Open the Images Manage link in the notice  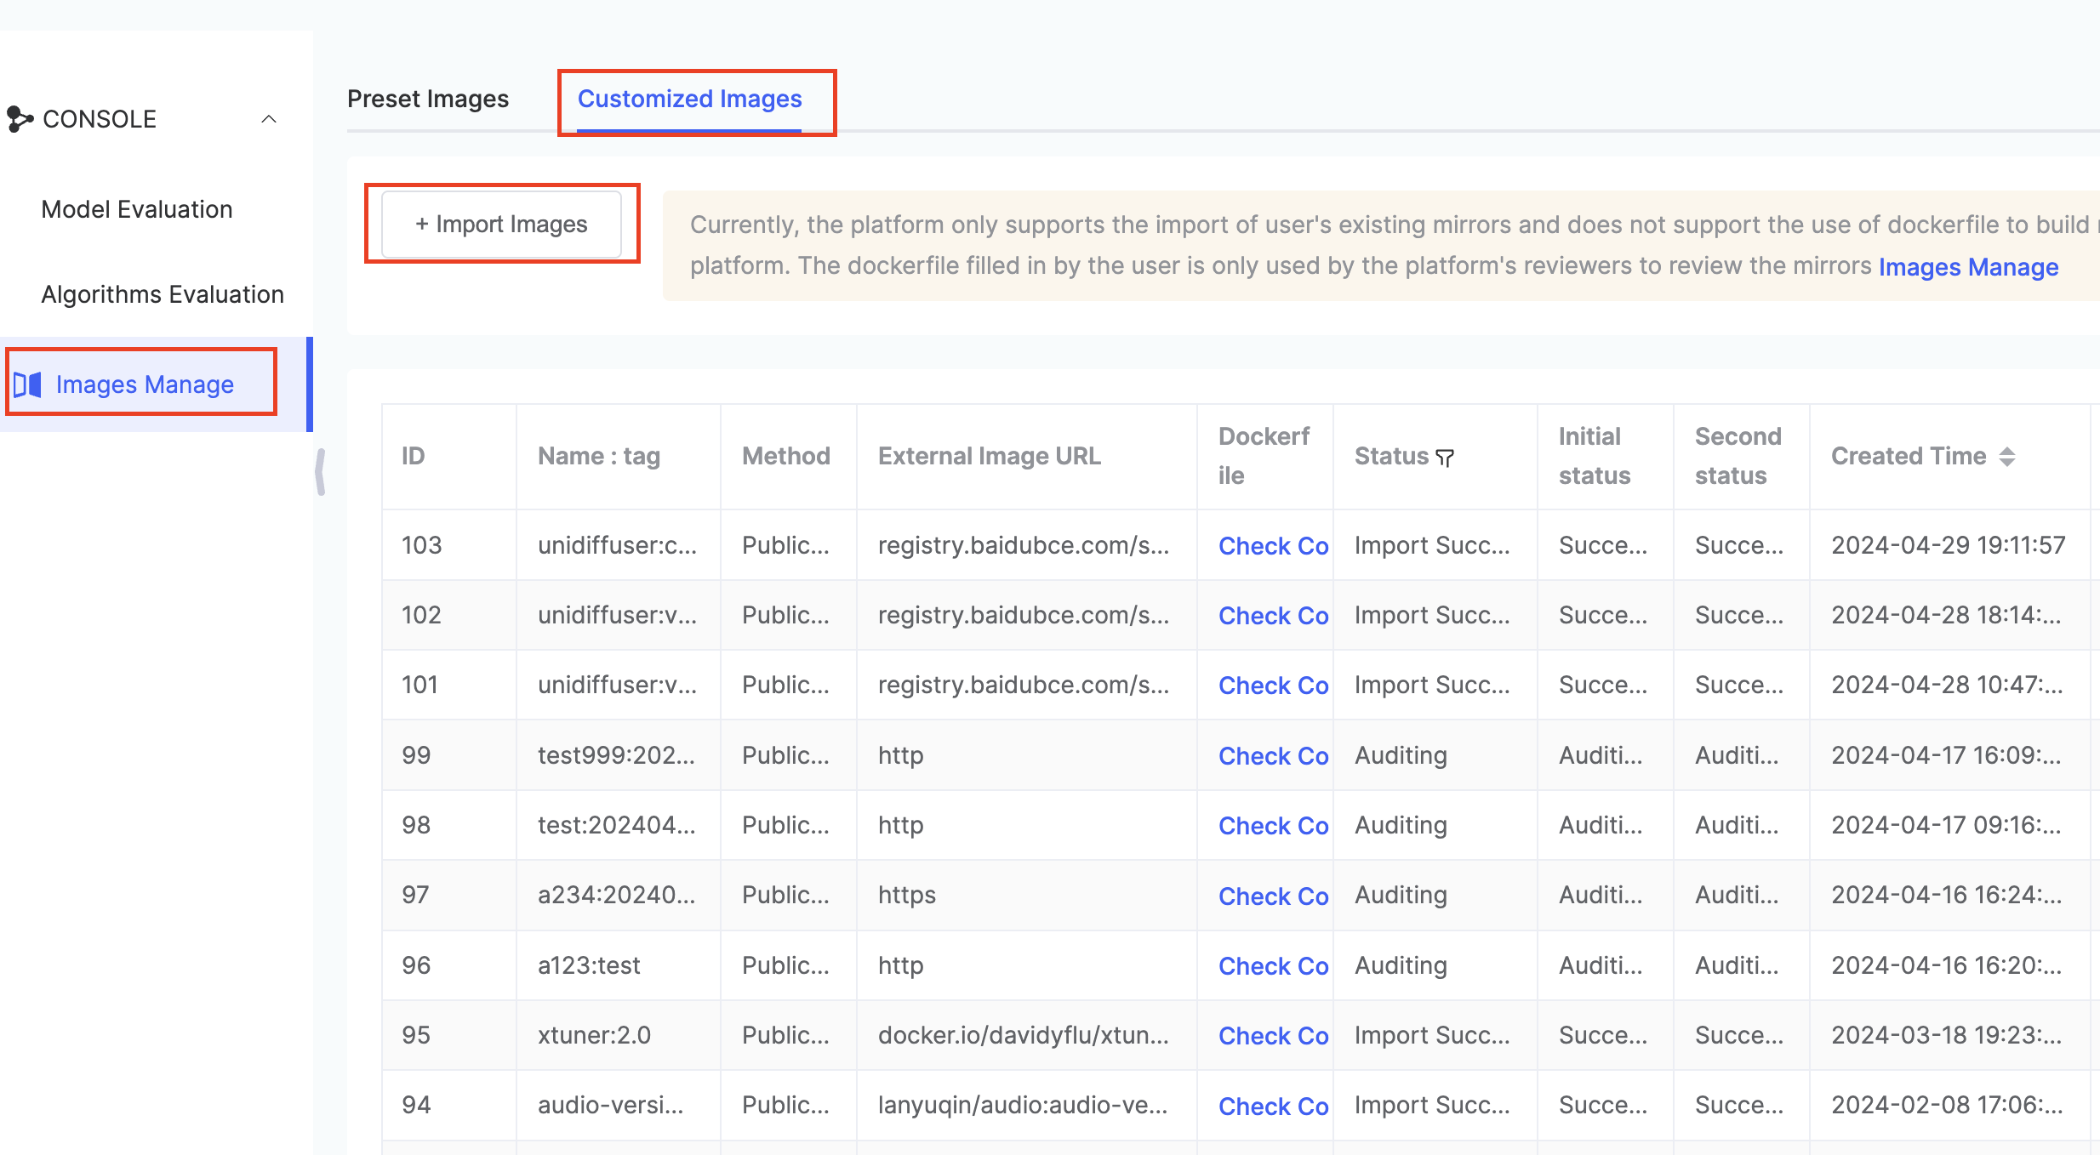click(x=1968, y=267)
